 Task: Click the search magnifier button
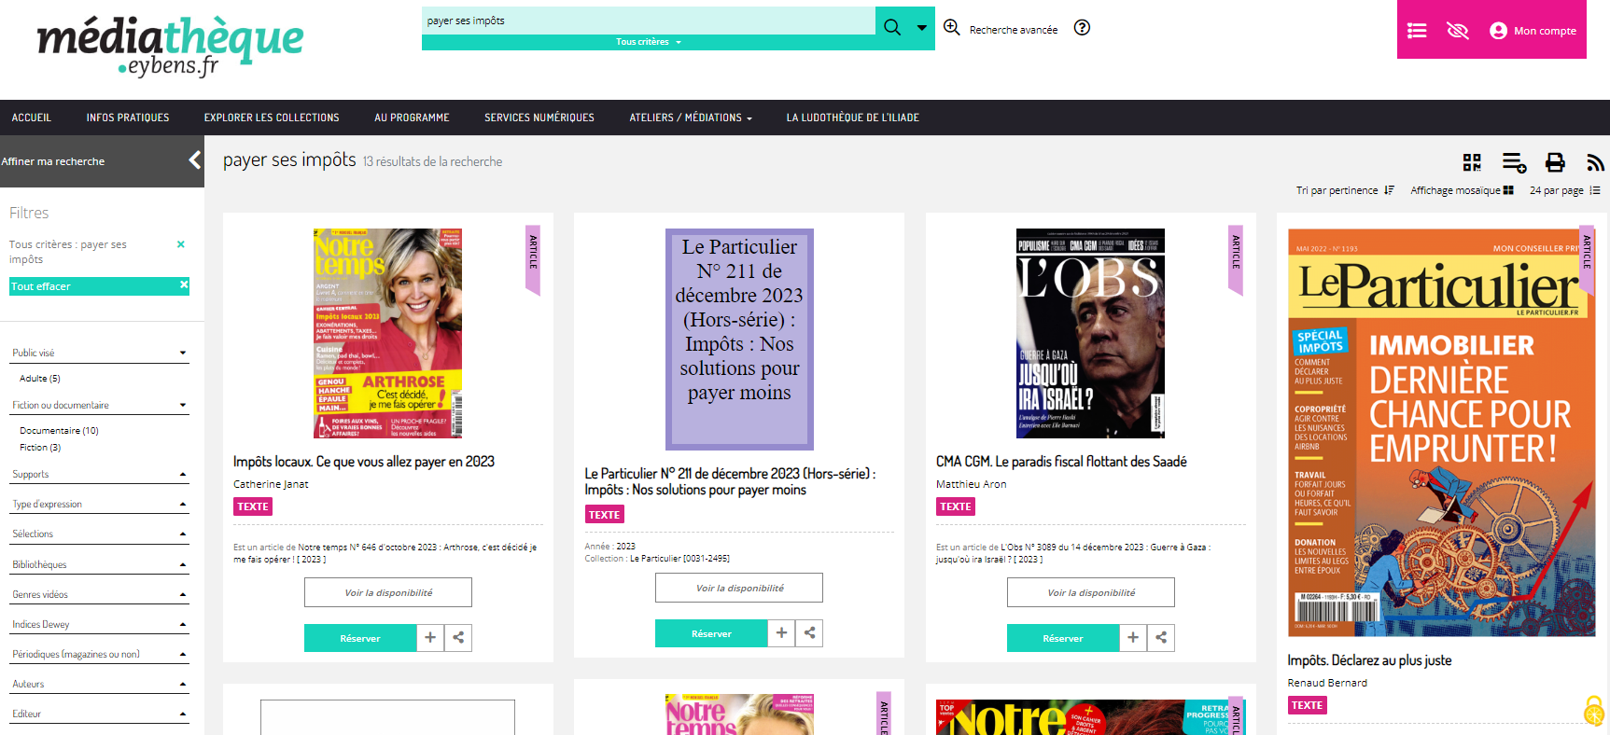[x=892, y=27]
